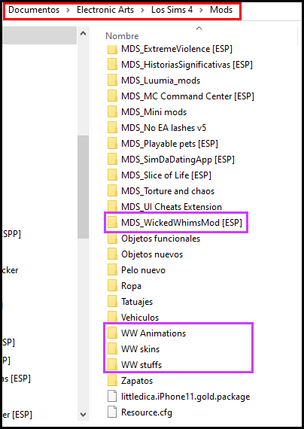Go to Los Sims 4 in the breadcrumb

172,10
